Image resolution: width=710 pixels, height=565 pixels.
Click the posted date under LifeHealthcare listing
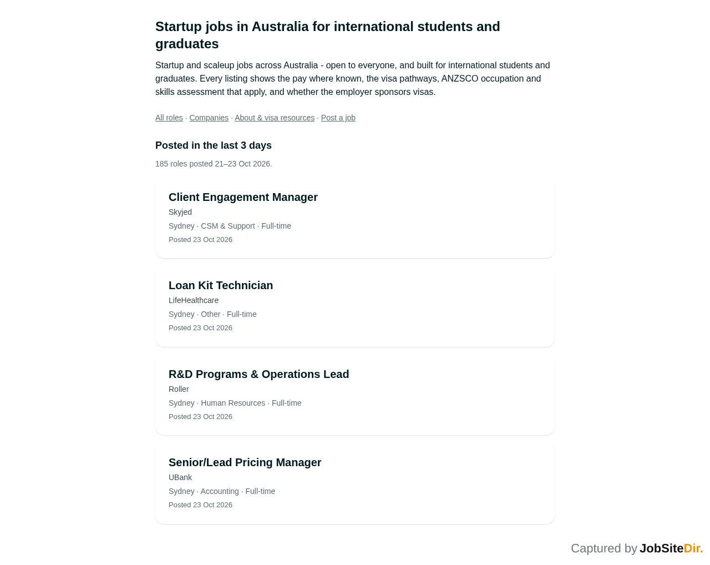tap(200, 328)
